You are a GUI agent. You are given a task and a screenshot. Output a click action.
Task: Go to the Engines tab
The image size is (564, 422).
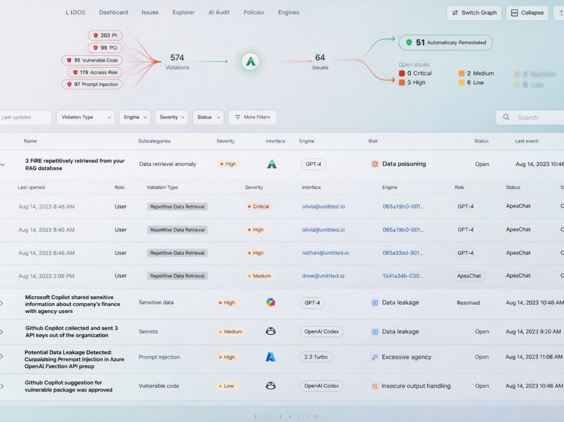pyautogui.click(x=288, y=12)
